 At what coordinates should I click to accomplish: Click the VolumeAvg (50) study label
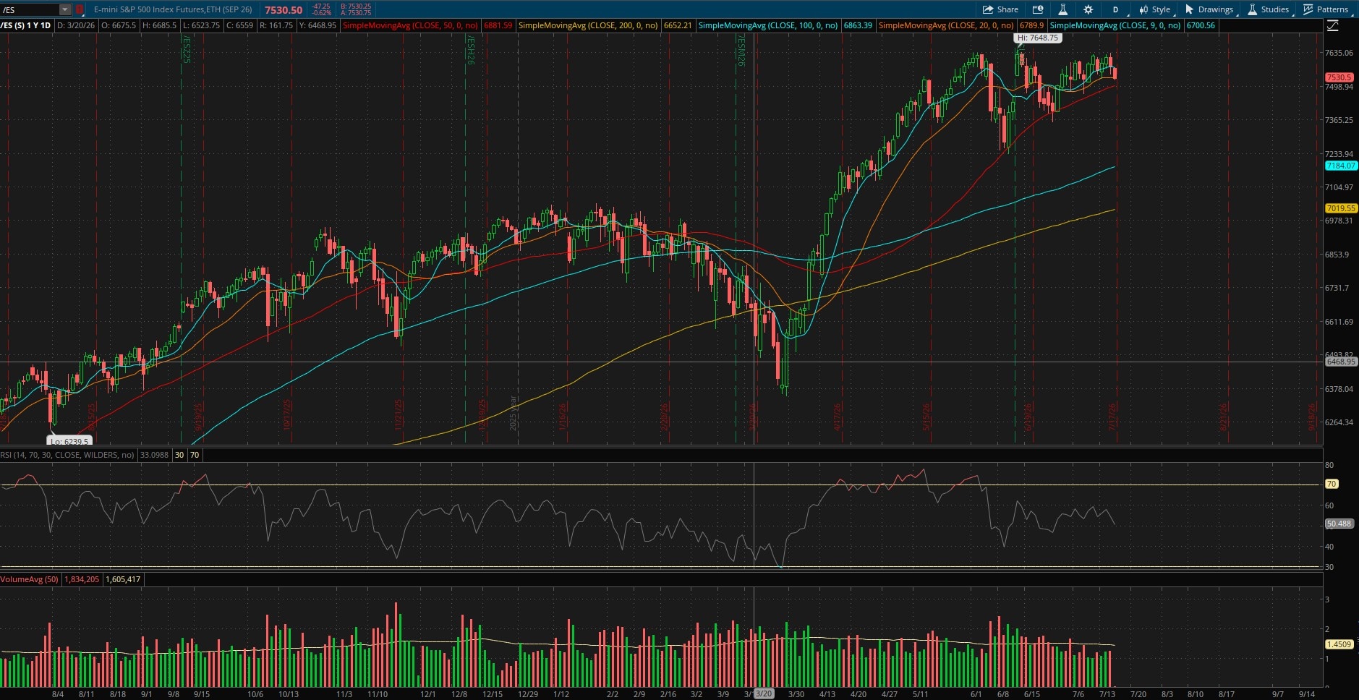30,579
